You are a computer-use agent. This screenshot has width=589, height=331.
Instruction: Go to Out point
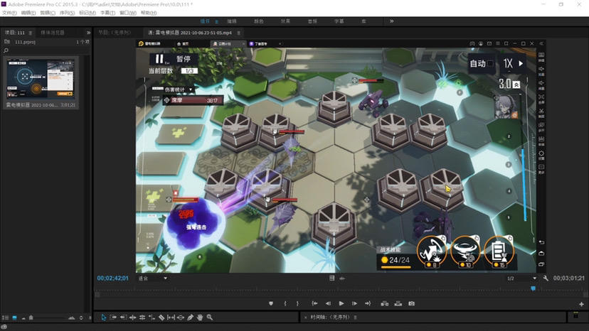click(367, 303)
